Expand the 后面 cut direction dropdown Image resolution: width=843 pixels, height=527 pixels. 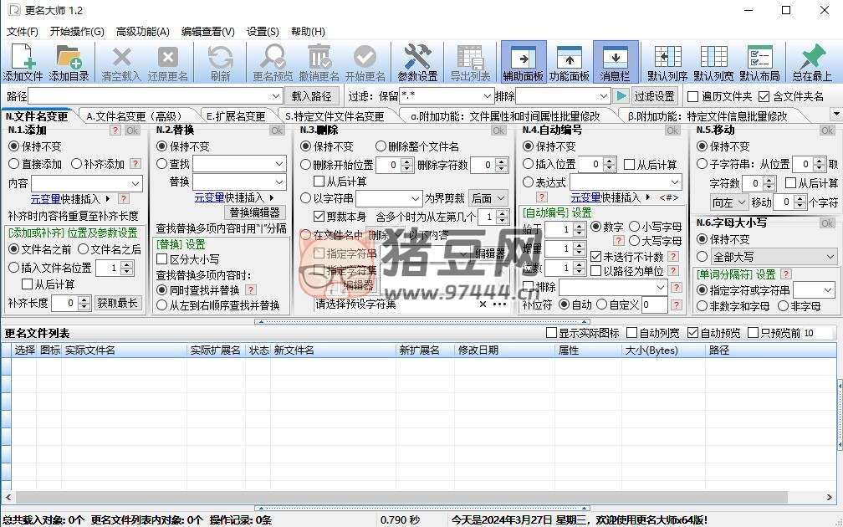coord(501,198)
